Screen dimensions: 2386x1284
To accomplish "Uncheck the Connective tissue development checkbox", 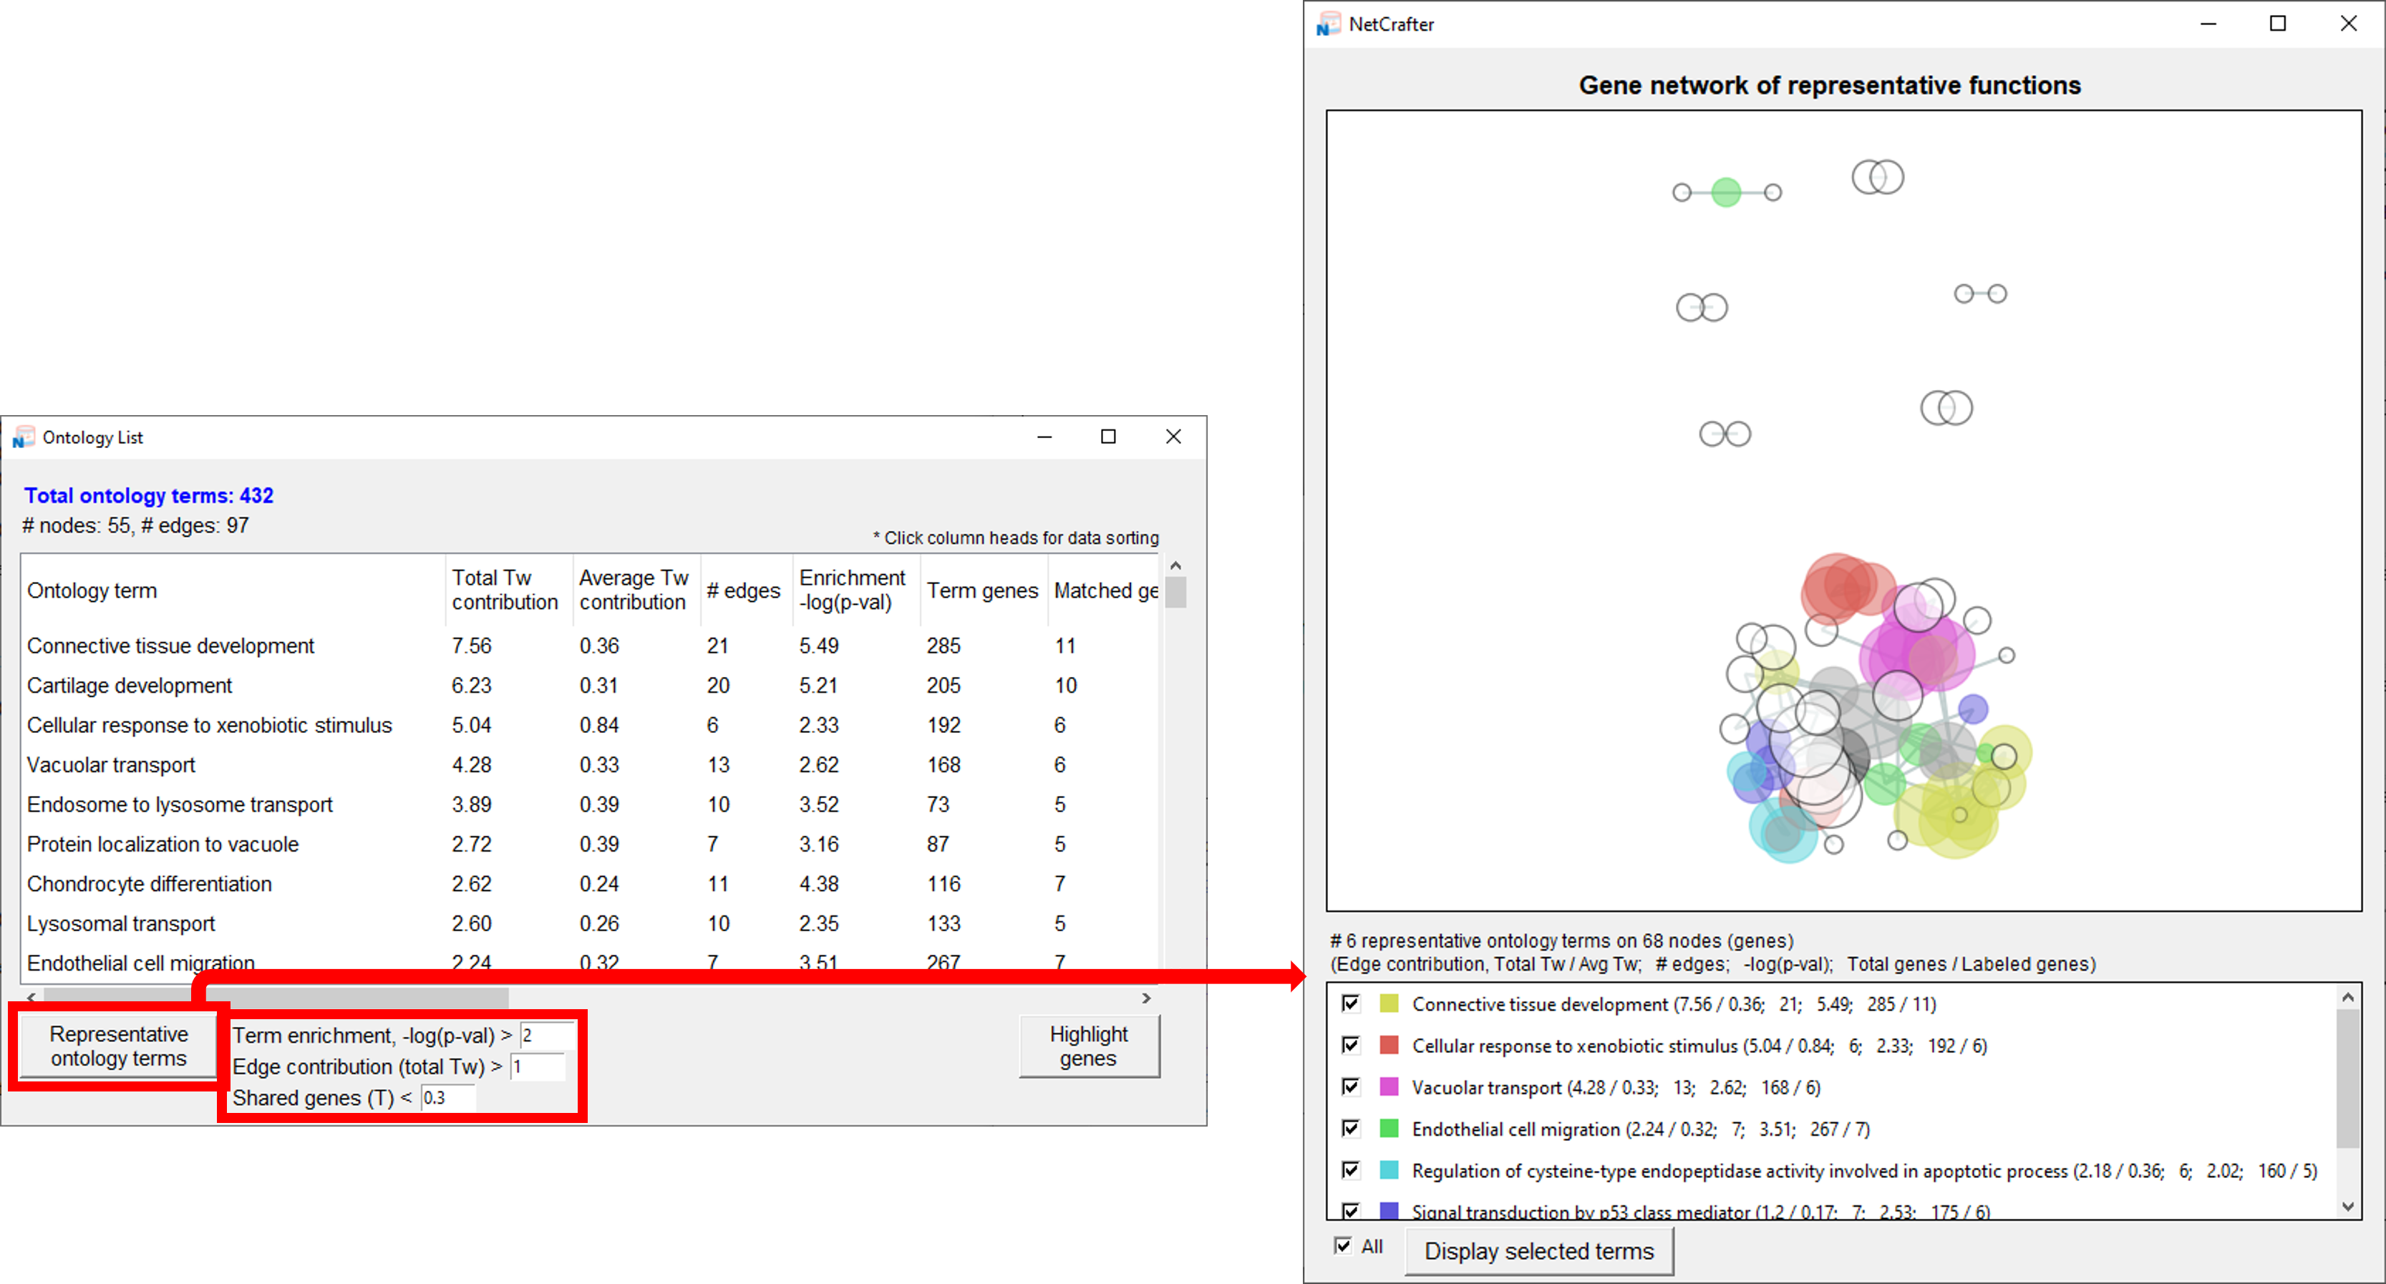I will click(x=1350, y=1003).
